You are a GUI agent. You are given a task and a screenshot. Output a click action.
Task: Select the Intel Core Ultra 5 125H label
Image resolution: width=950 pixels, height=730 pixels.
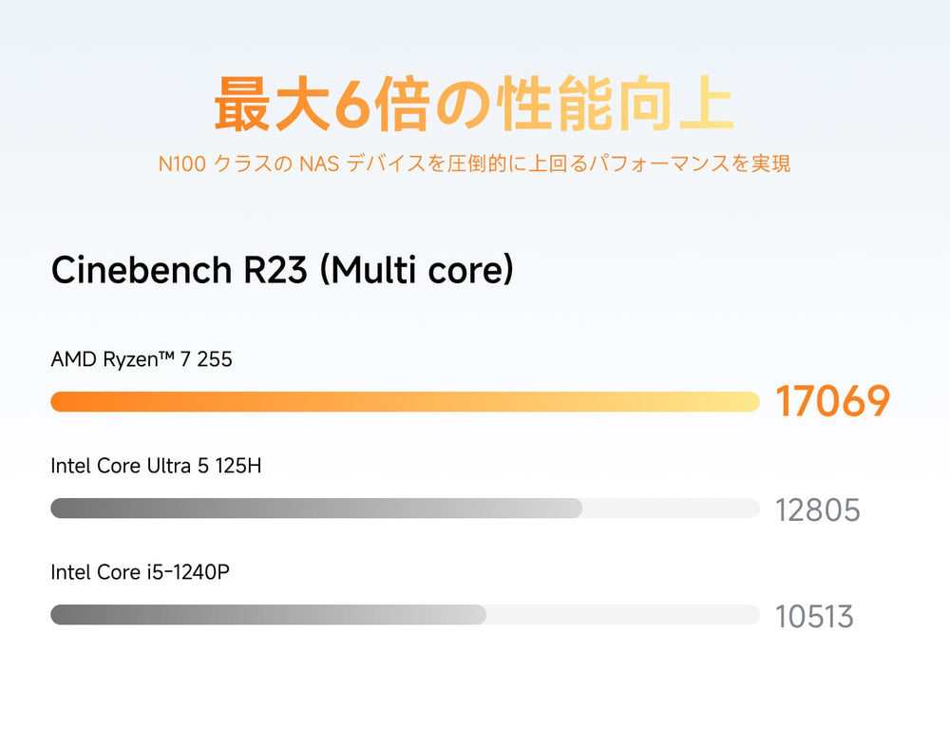[155, 466]
